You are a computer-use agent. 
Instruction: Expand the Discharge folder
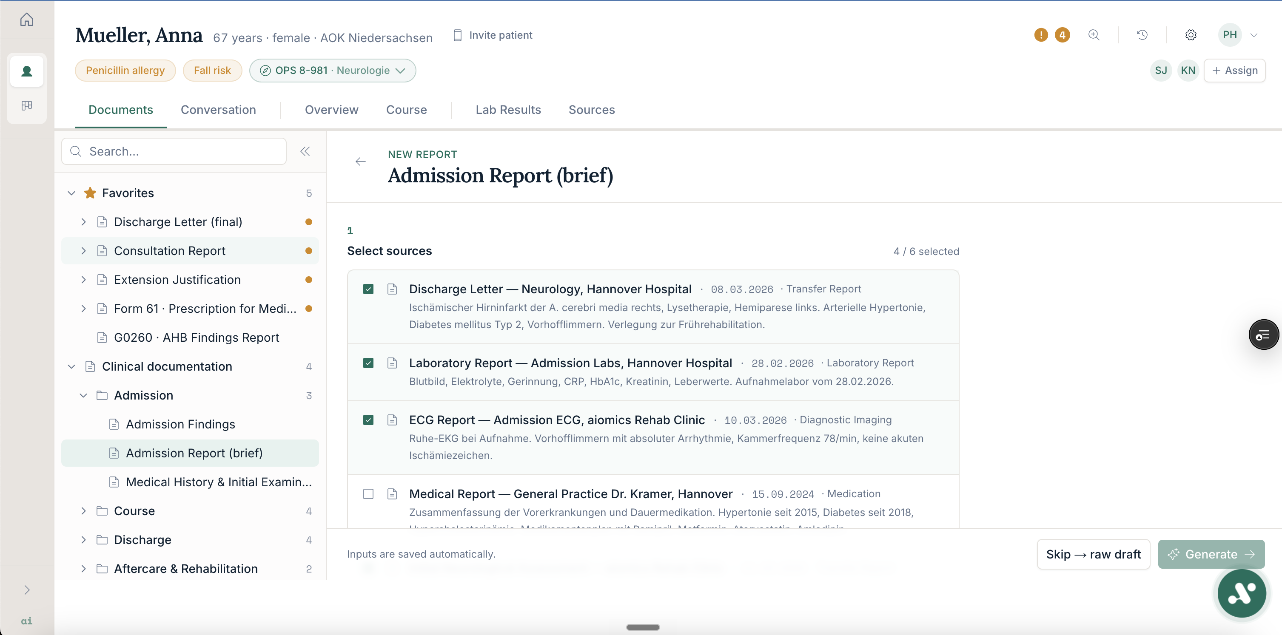pyautogui.click(x=83, y=539)
